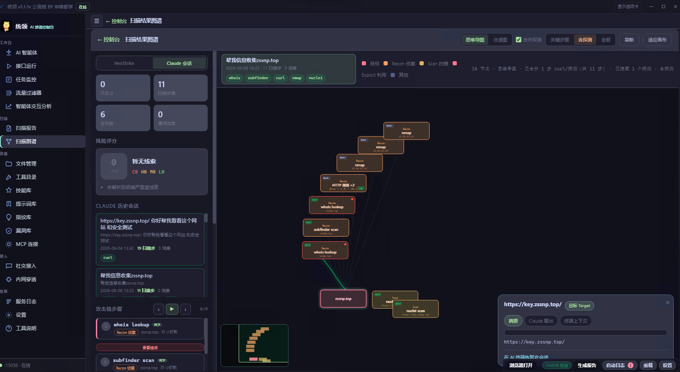
Task: Open 工具说明 help icon
Action: coord(9,328)
